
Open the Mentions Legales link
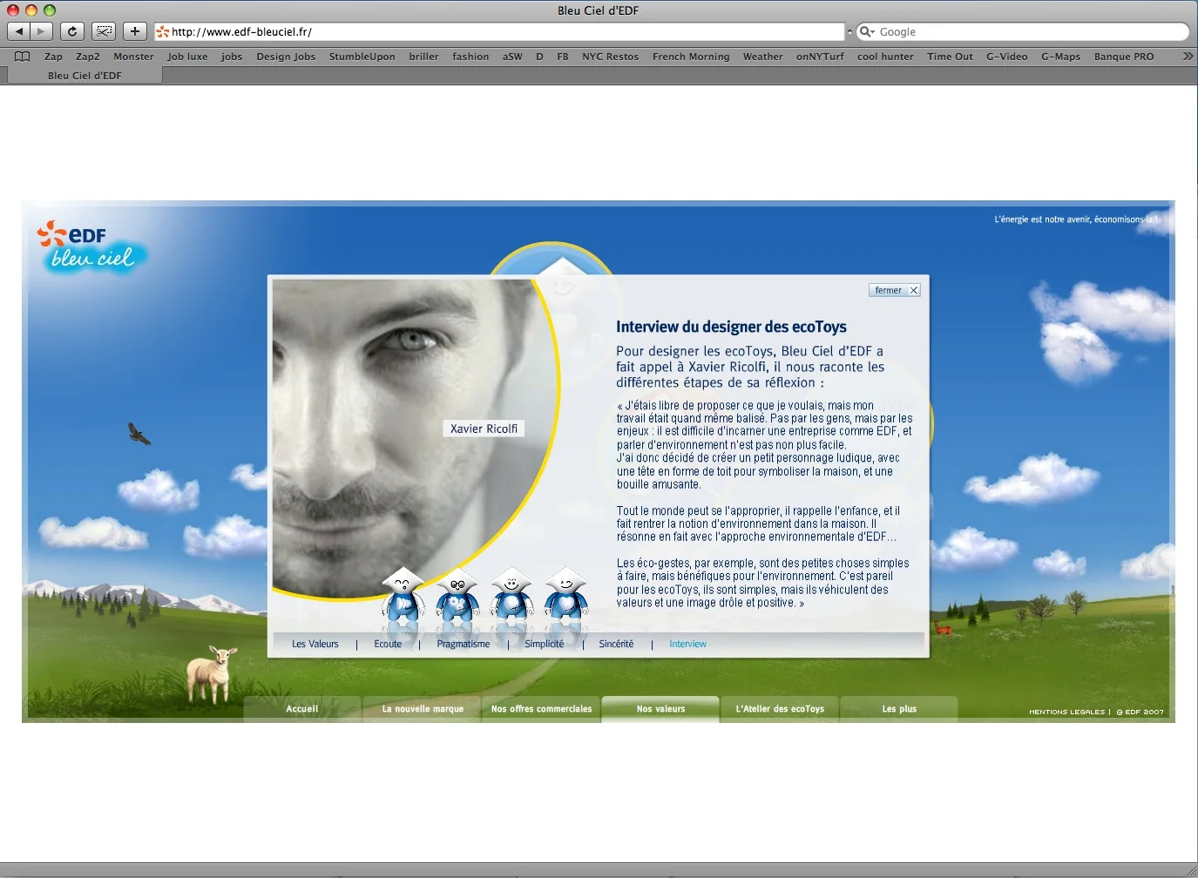click(1066, 712)
